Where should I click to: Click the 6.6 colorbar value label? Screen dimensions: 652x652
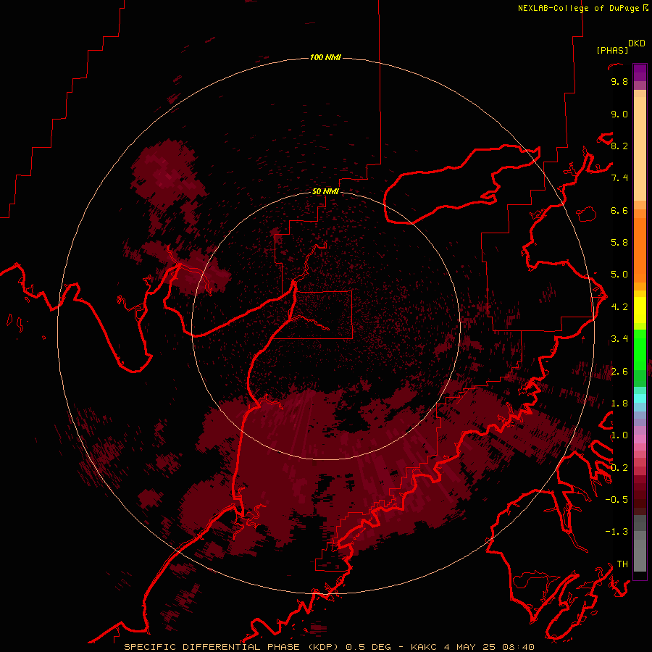pyautogui.click(x=619, y=210)
